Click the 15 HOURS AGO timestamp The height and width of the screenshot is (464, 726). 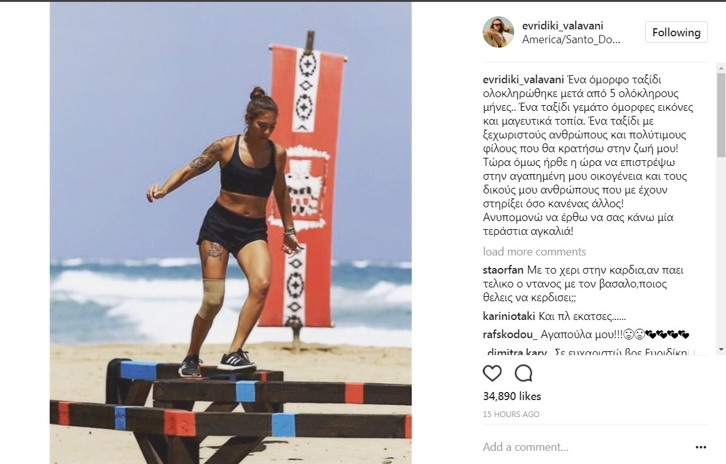pos(511,415)
